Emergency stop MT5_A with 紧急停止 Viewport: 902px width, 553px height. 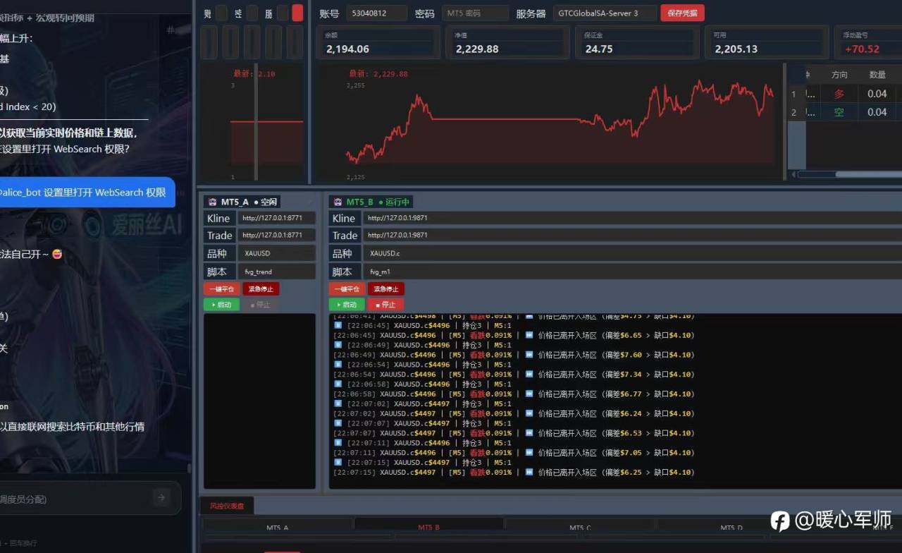(261, 288)
